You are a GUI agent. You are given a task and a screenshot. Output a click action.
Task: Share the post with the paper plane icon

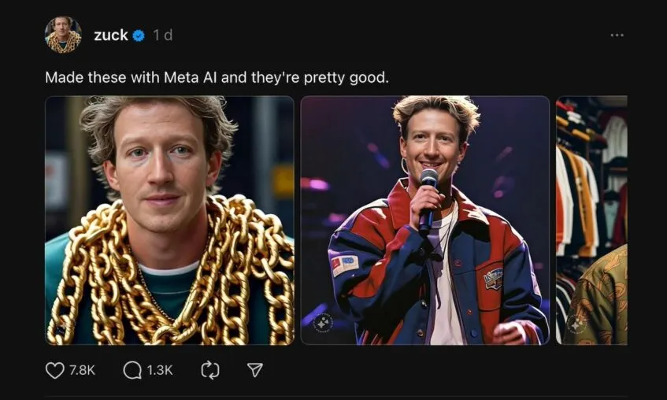(x=254, y=369)
